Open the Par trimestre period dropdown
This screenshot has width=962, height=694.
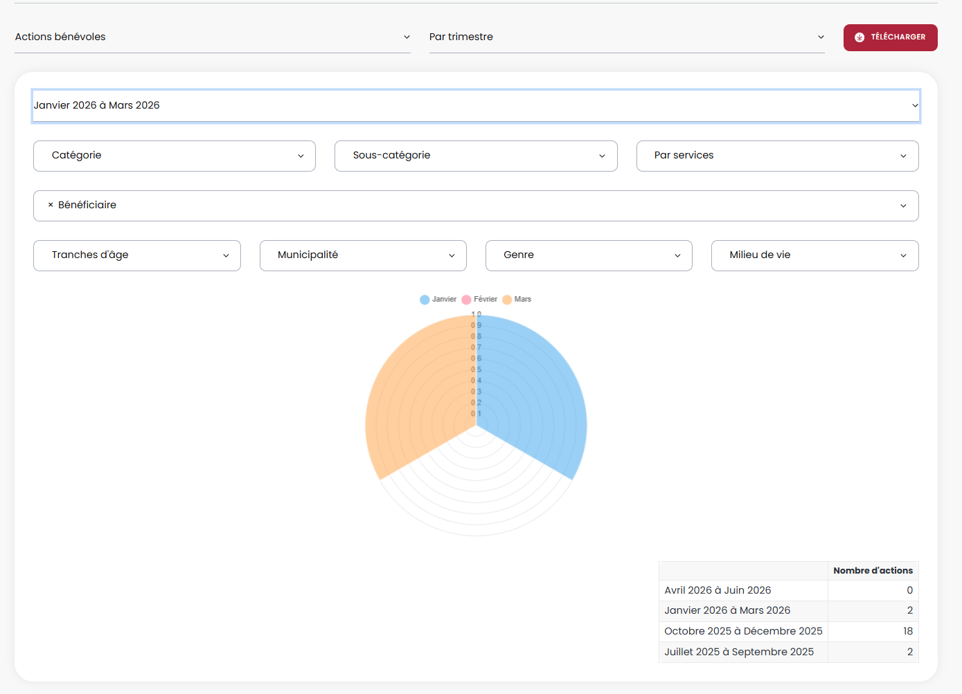tap(626, 37)
